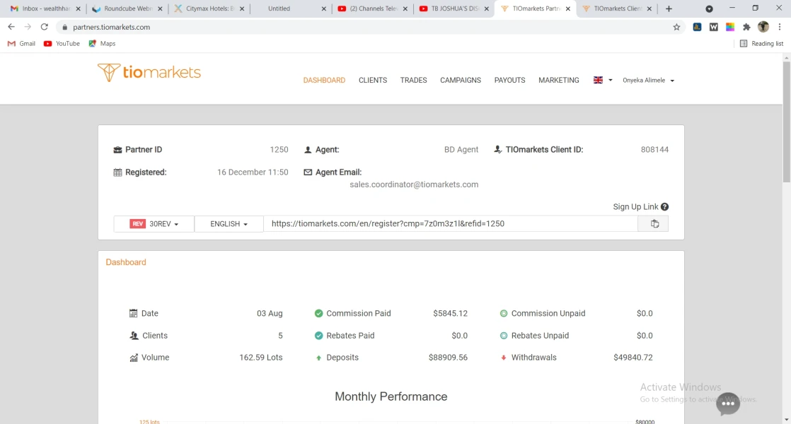Click the 808144 client ID value
Viewport: 791px width, 424px height.
tap(654, 150)
